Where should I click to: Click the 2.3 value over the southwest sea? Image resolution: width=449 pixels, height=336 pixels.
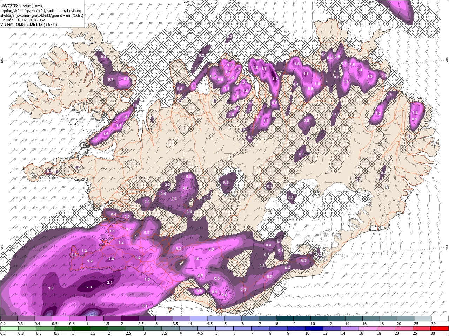coord(89,287)
